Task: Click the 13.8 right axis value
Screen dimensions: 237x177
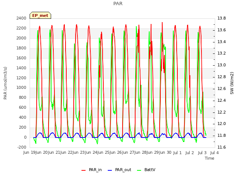Action: [x=221, y=18]
